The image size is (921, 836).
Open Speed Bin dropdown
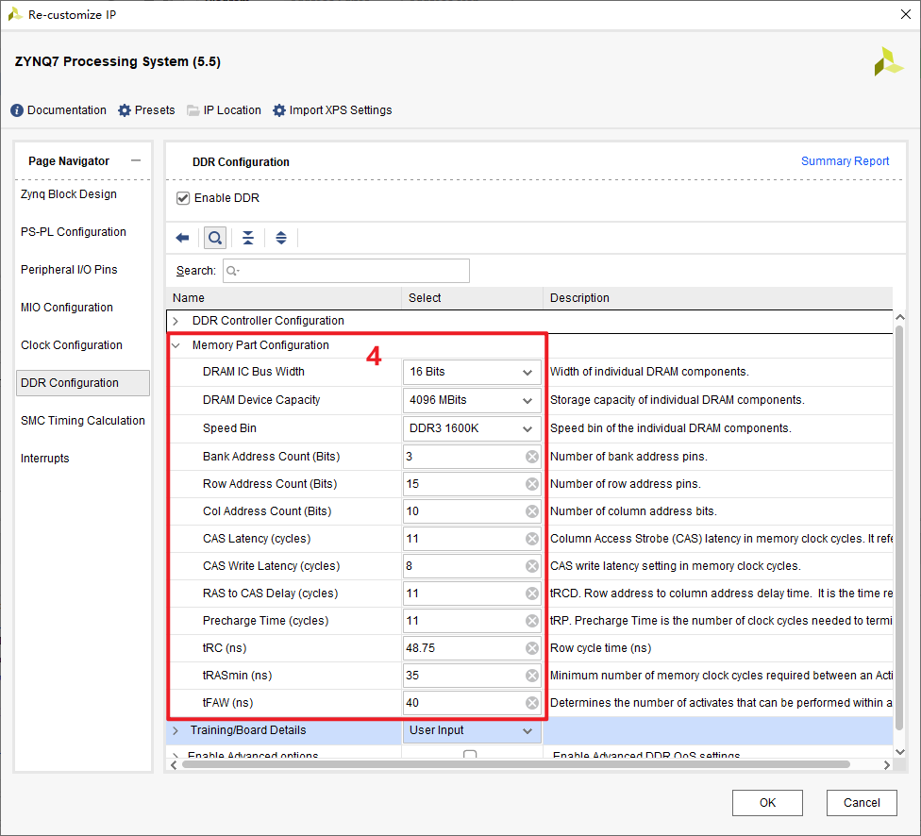pyautogui.click(x=472, y=428)
